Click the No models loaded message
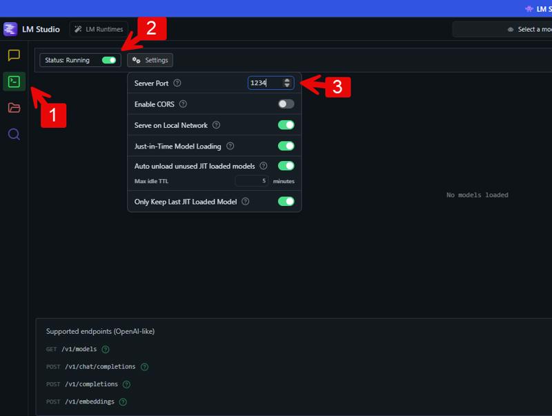Screen dimensions: 552x416 tap(477, 195)
